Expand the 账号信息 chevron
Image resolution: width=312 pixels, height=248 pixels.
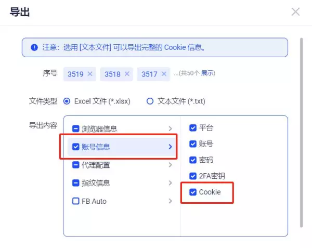[170, 147]
